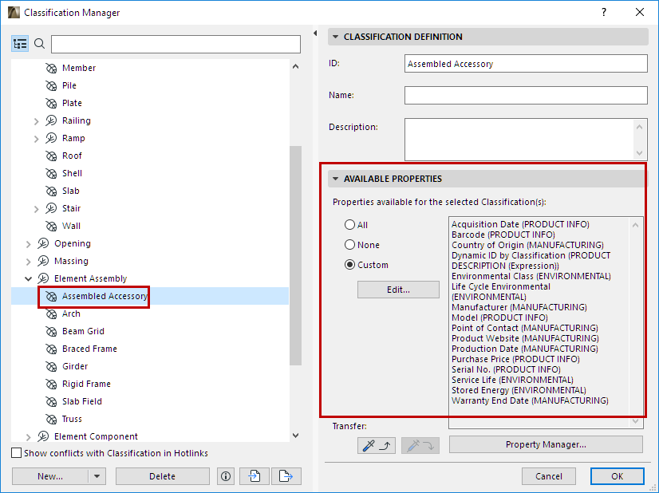Click the icon next to Railing
This screenshot has width=659, height=493.
pos(51,120)
